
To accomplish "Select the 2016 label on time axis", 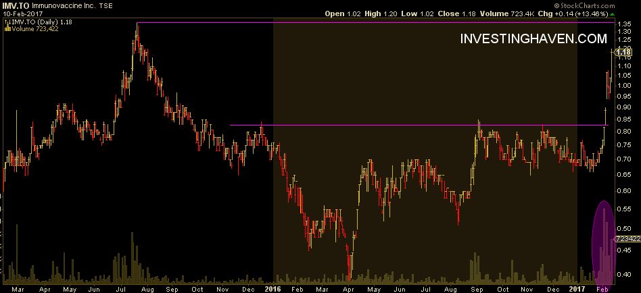I will 272,287.
